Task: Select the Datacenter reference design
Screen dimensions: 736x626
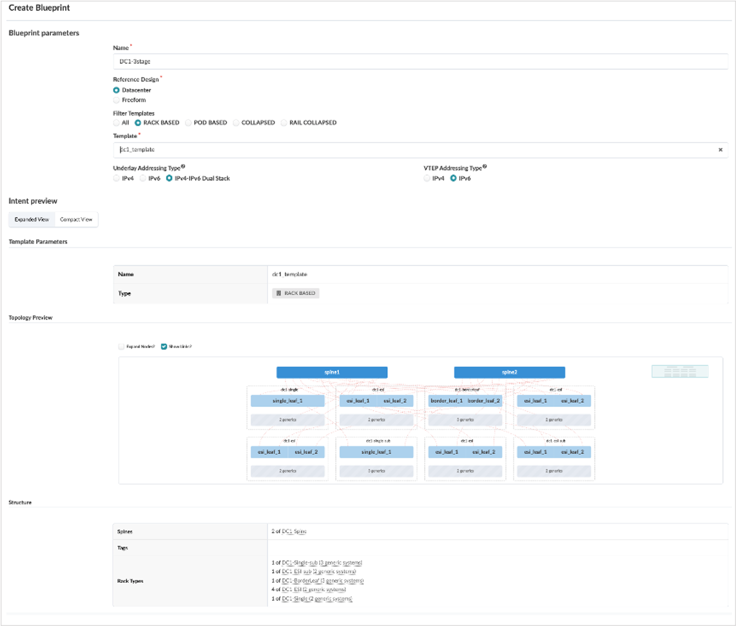Action: [117, 90]
